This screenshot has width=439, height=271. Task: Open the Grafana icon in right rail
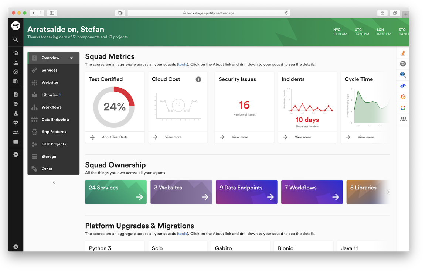403,97
